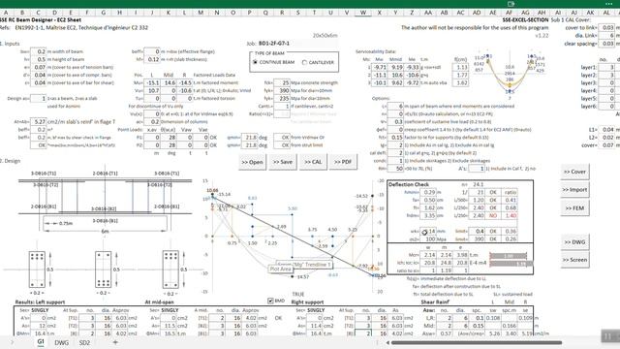Click the fyk cell showing 235

click(x=282, y=98)
